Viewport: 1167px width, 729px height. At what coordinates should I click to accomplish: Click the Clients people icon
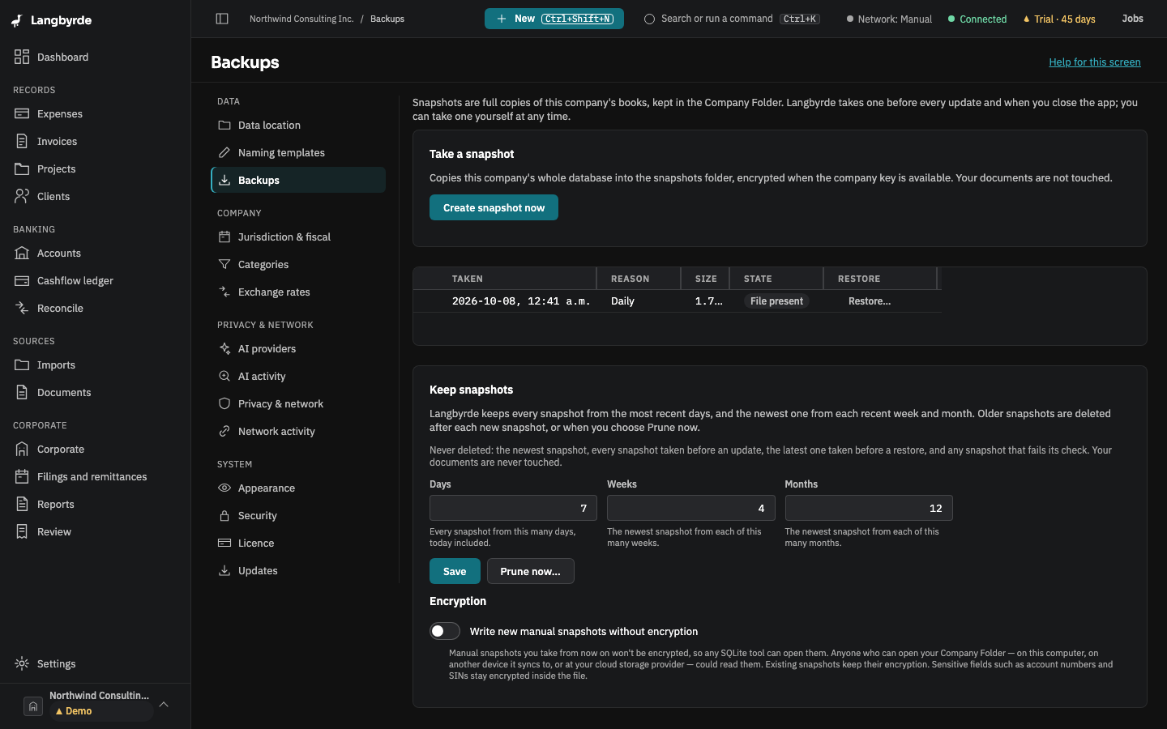pos(22,196)
